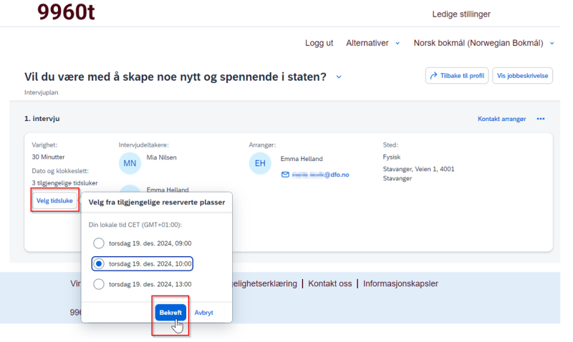This screenshot has height=342, width=573.
Task: Click the Intervjuplan breadcrumb text
Action: point(42,93)
